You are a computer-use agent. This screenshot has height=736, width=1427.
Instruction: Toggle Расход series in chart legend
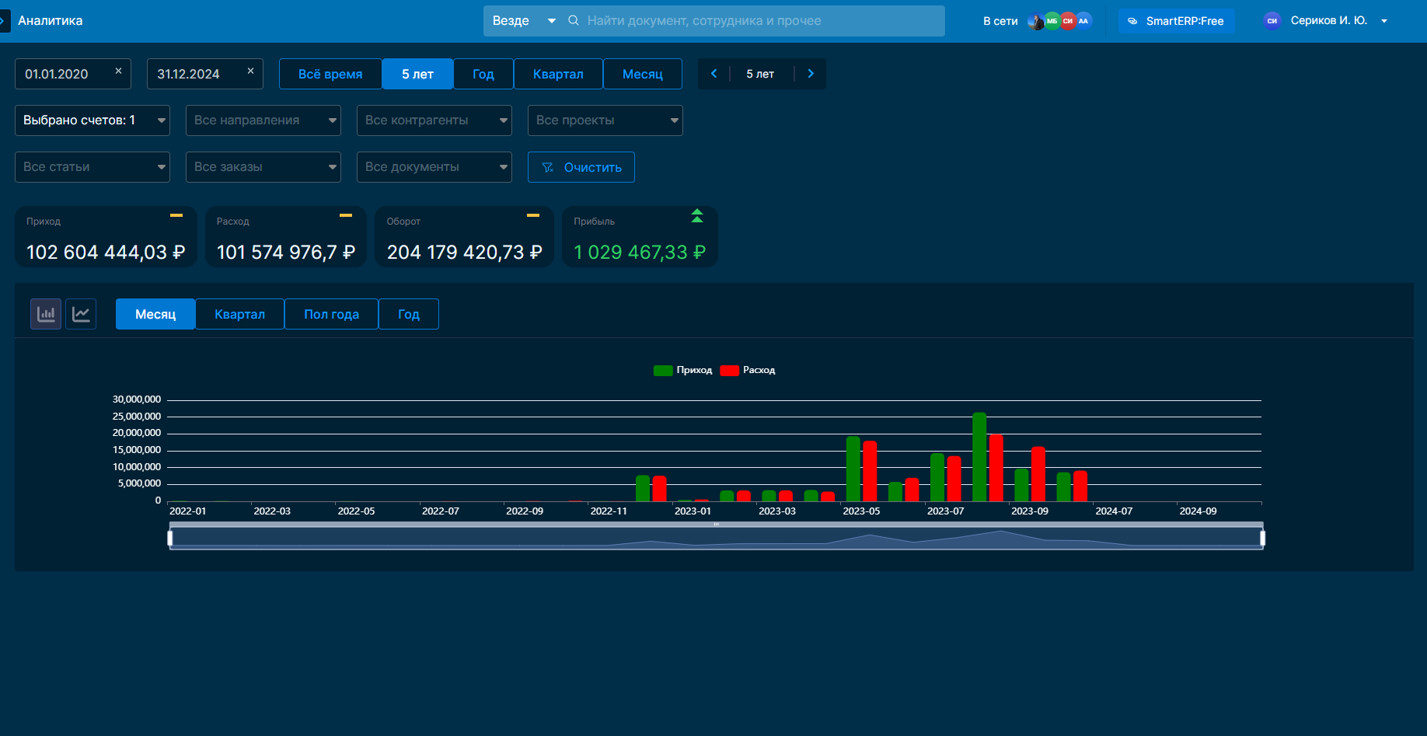(x=748, y=370)
